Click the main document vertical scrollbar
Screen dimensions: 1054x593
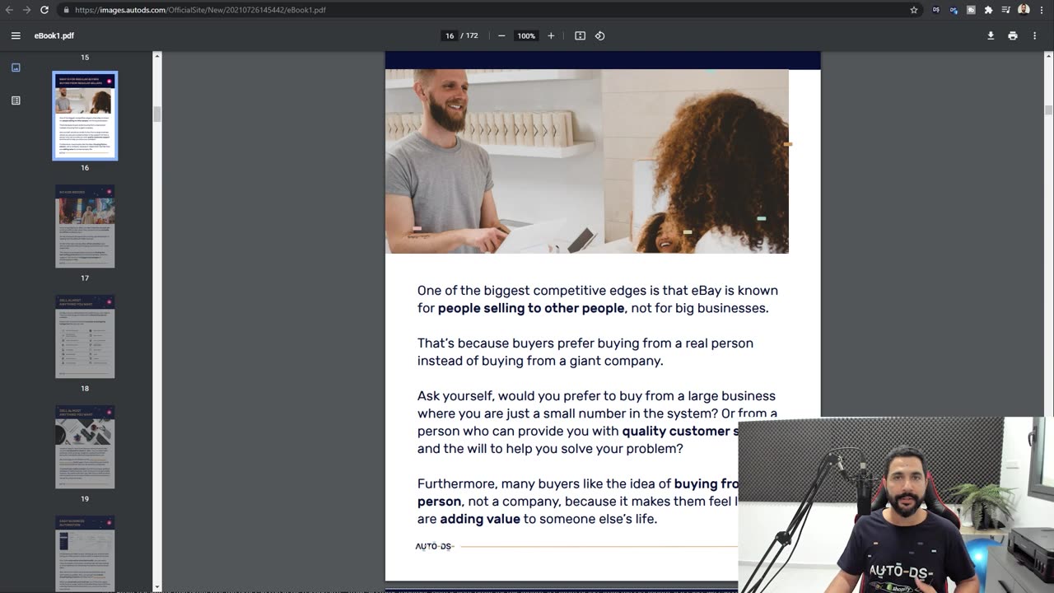[1048, 110]
